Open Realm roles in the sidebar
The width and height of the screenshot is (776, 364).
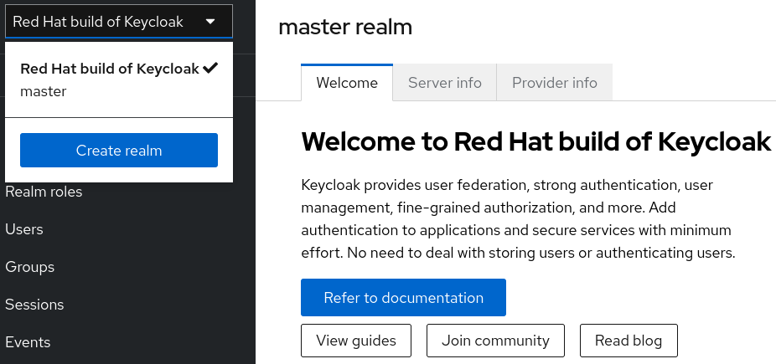pos(44,192)
